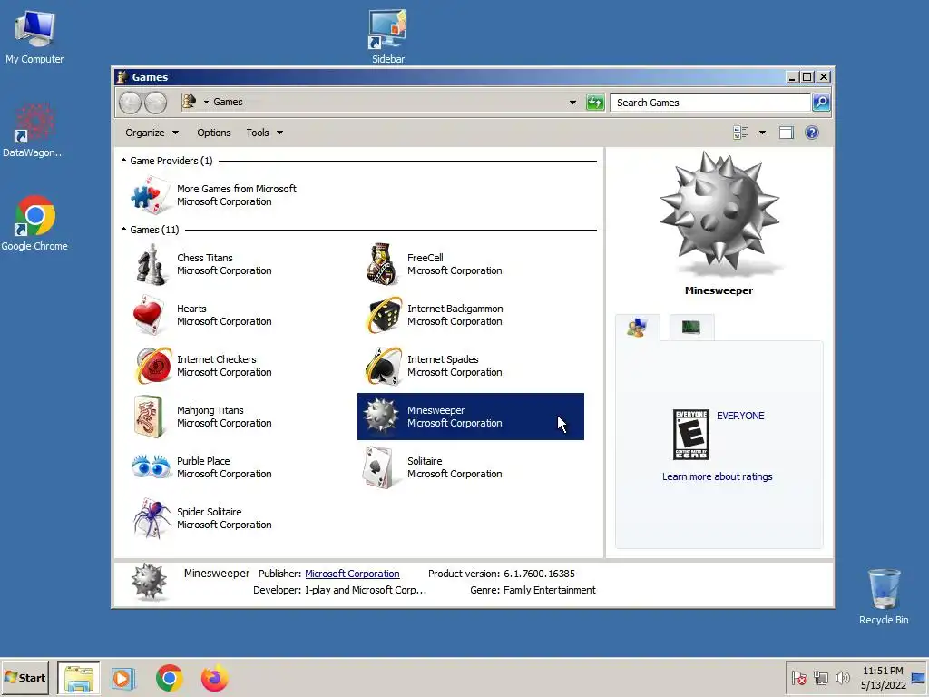Image resolution: width=929 pixels, height=697 pixels.
Task: Open the Chess Titans game icon
Action: coord(151,264)
